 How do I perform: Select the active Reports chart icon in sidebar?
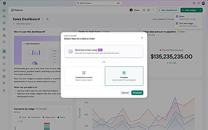click(4, 51)
